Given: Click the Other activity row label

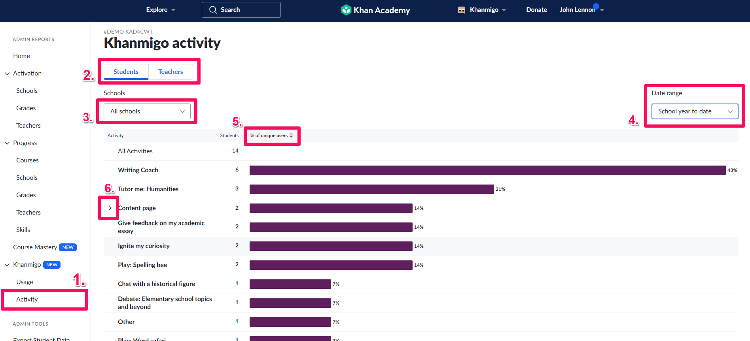Looking at the screenshot, I should tap(126, 322).
